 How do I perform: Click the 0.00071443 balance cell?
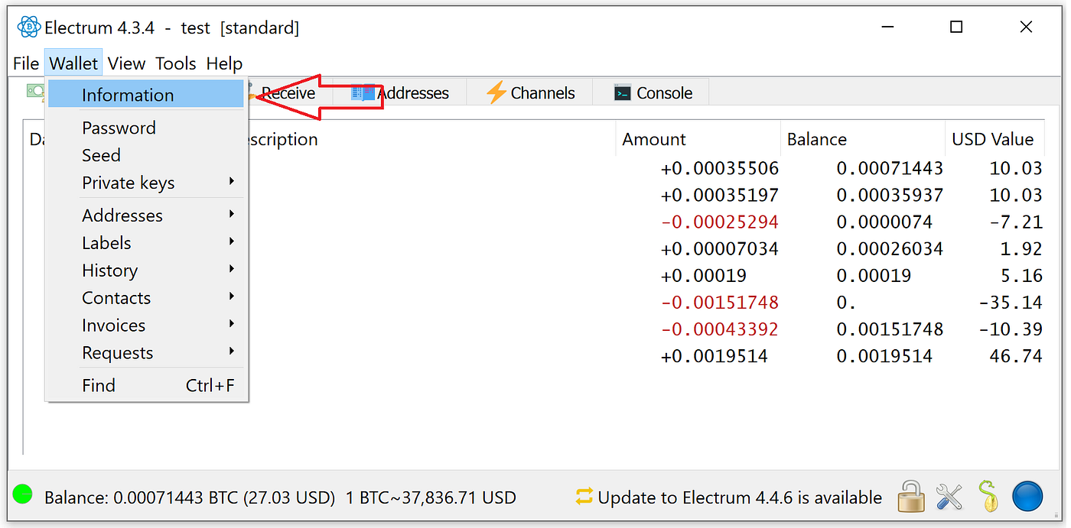click(x=890, y=168)
